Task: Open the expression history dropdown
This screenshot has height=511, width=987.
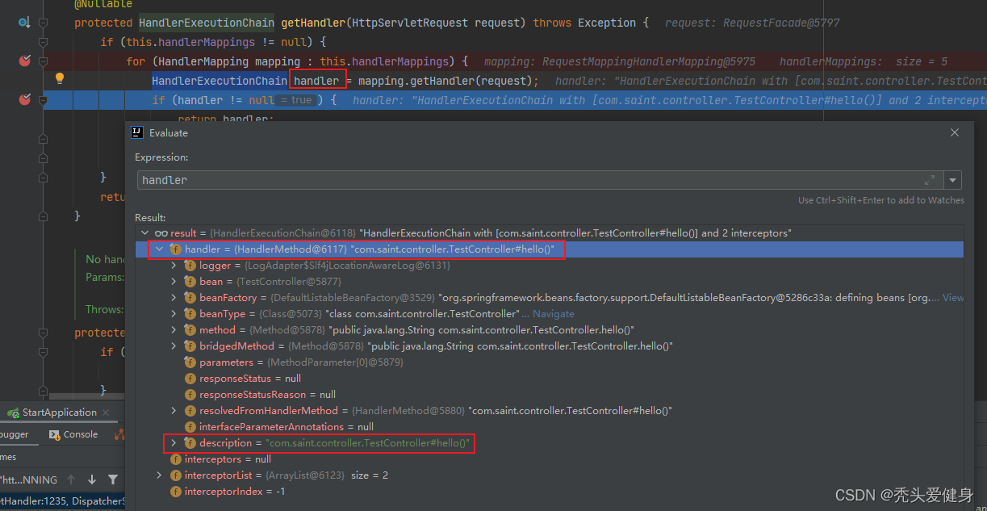Action: (954, 180)
